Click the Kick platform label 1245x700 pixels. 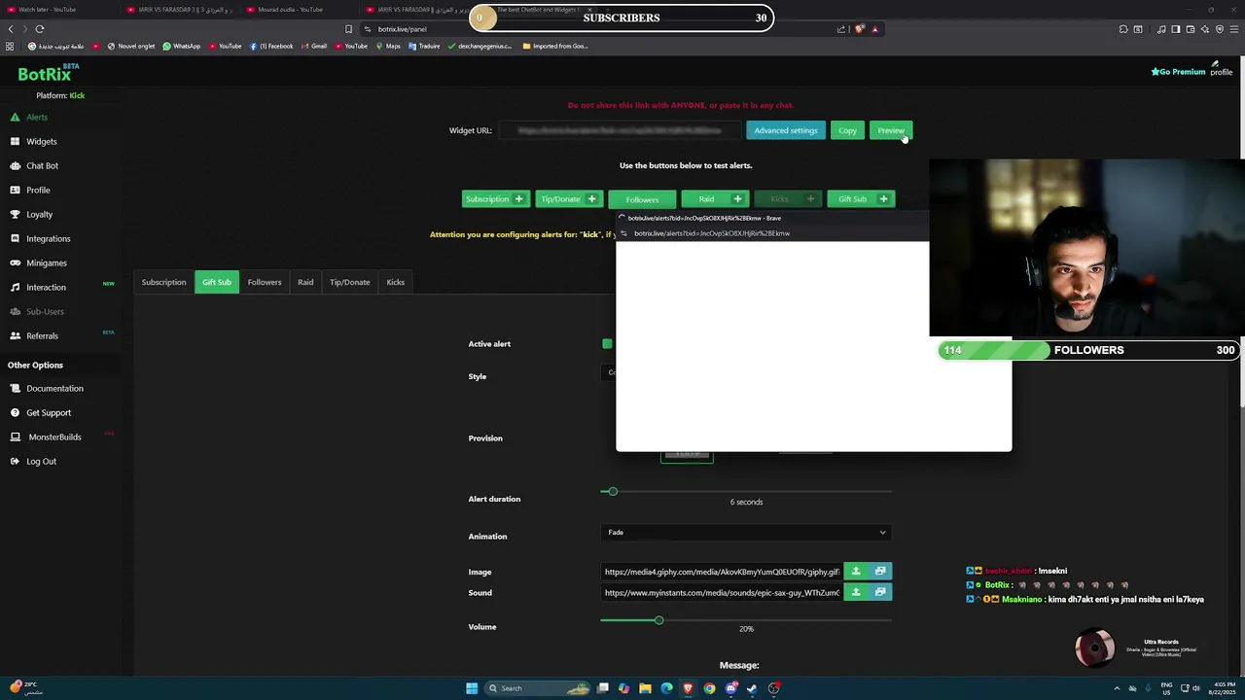coord(77,95)
